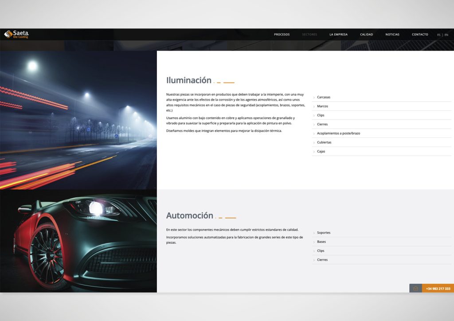Image resolution: width=454 pixels, height=321 pixels.
Task: Click the night street lighting photo
Action: 78,120
